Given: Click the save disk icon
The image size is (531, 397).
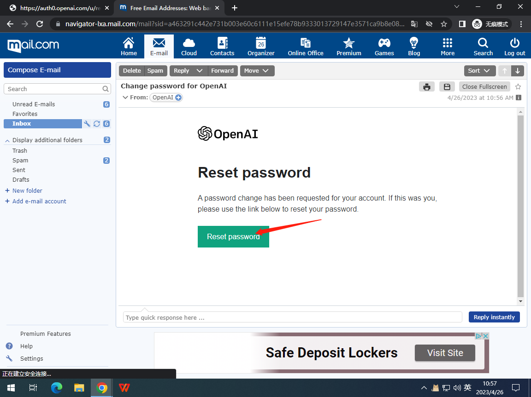Looking at the screenshot, I should pyautogui.click(x=447, y=86).
